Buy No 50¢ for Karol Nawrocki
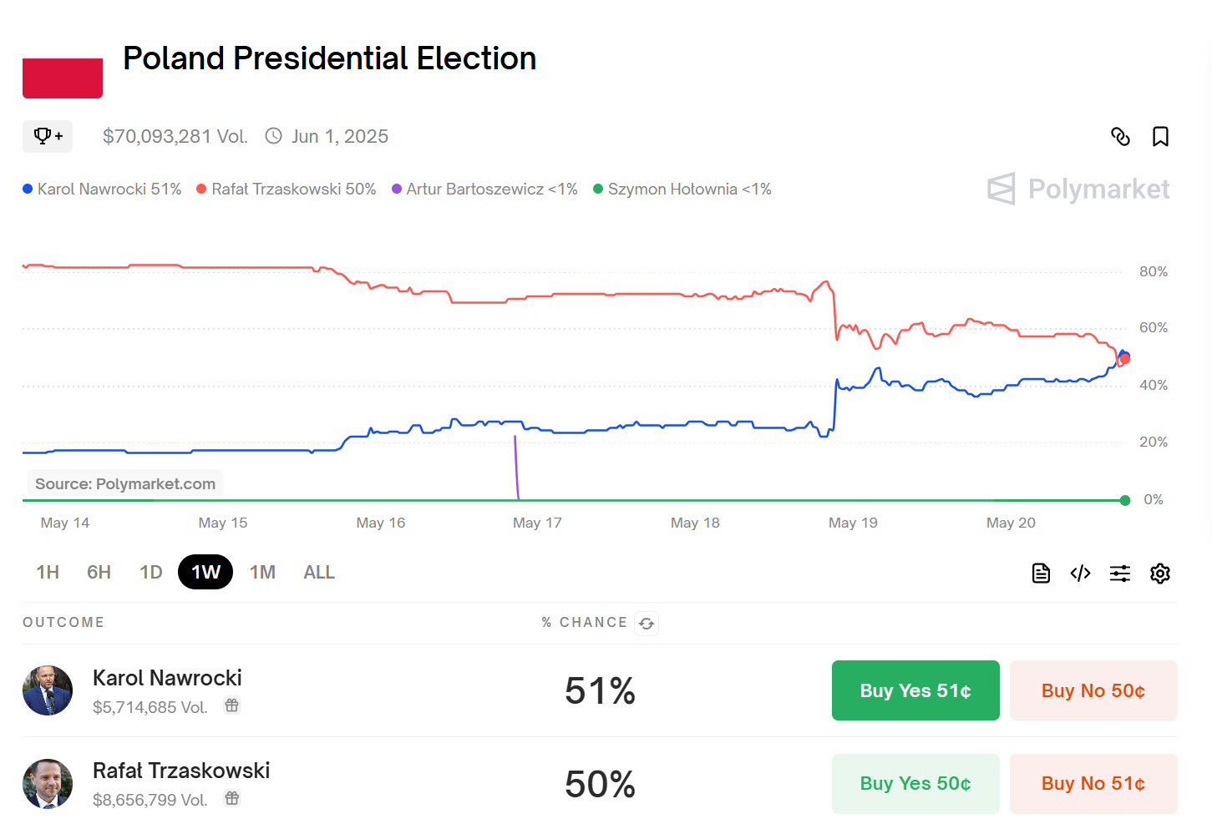Screen dimensions: 1212x824 click(1093, 690)
